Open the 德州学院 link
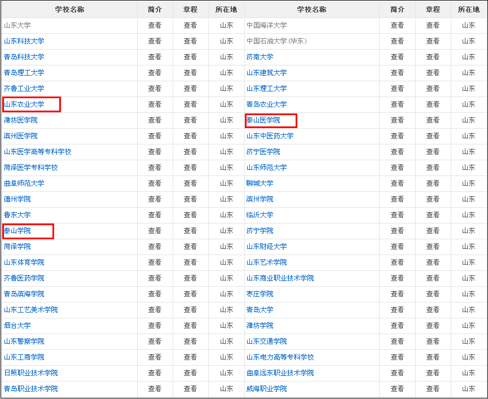Screen dimensions: 488x399 pos(17,199)
